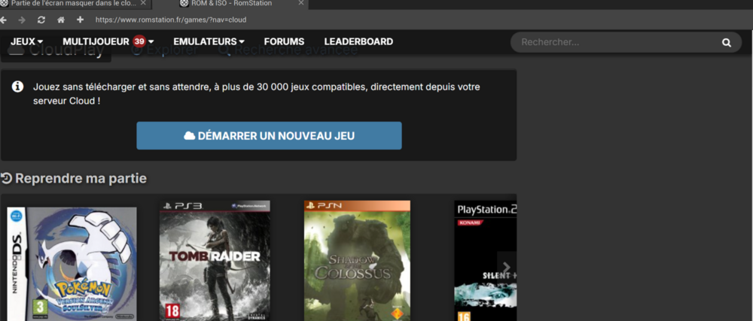Viewport: 753px width, 321px height.
Task: Go to the home page icon
Action: coord(61,20)
